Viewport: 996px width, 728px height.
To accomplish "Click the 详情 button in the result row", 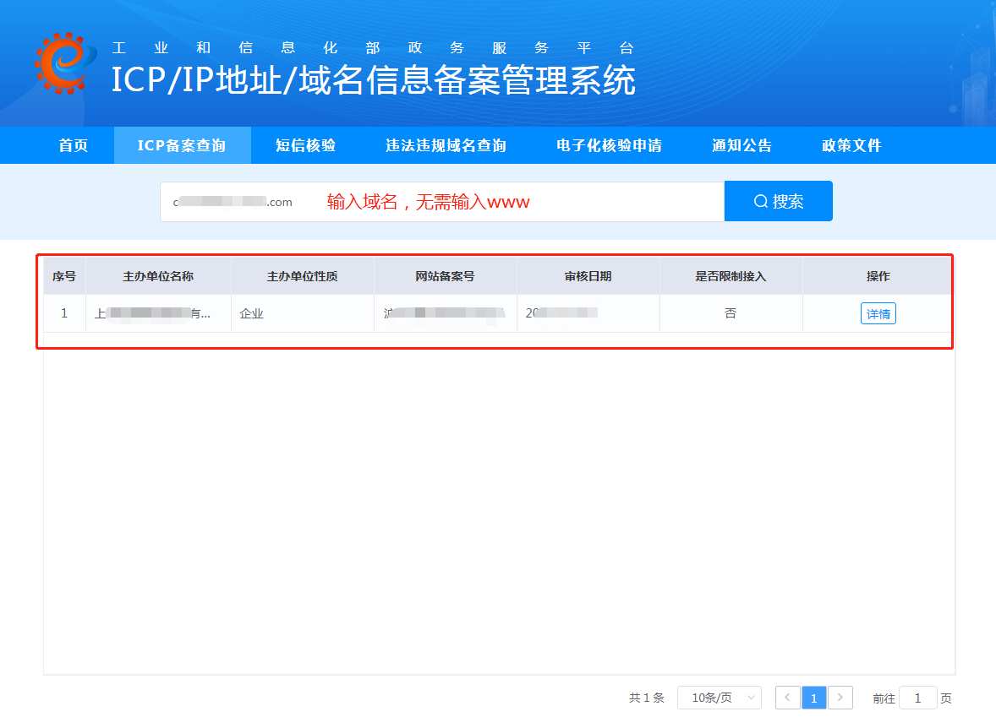I will tap(878, 313).
